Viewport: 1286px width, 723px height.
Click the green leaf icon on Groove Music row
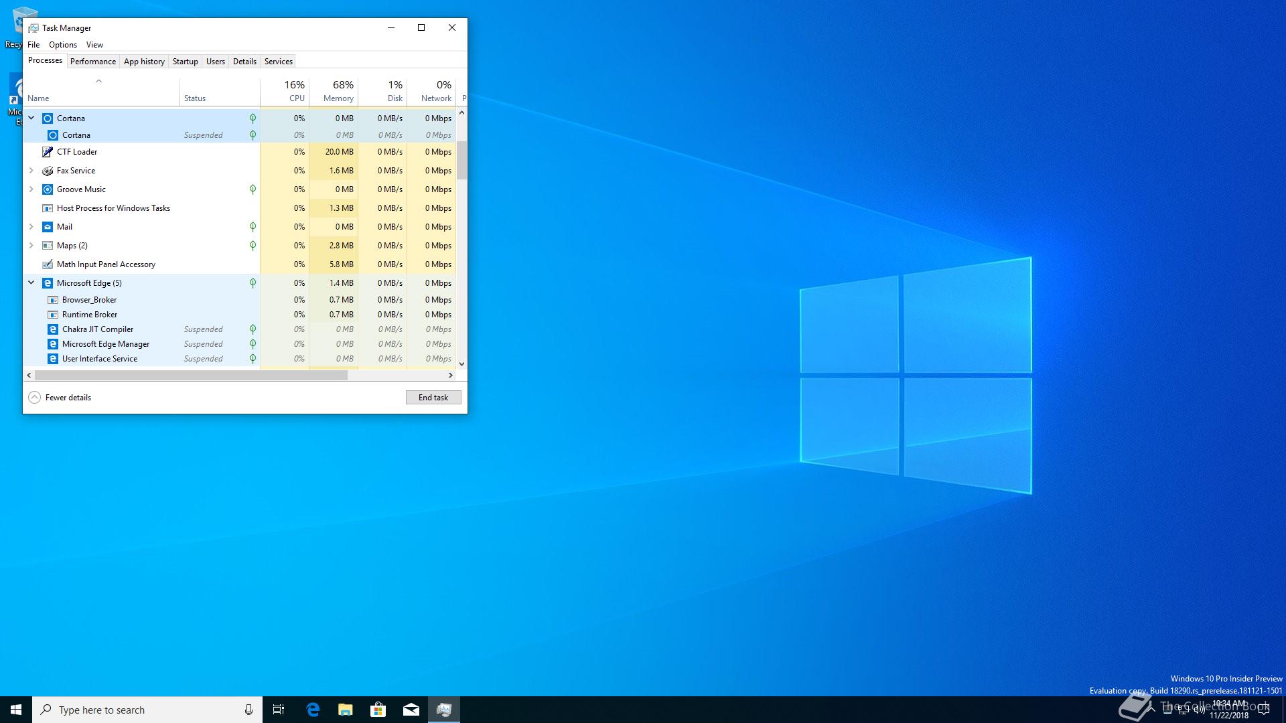(253, 189)
